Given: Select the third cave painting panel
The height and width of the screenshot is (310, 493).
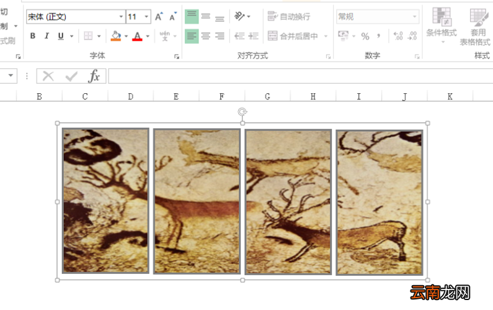Looking at the screenshot, I should tap(288, 202).
